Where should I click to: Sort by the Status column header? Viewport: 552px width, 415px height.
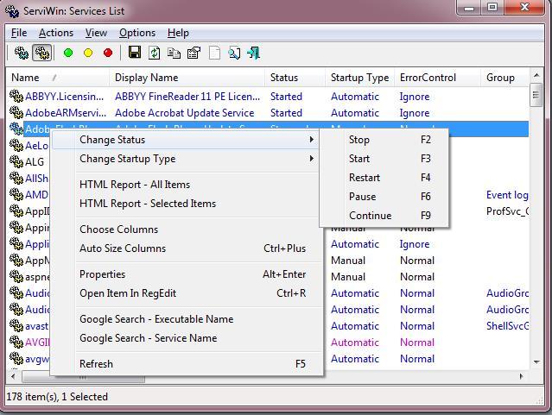point(295,78)
